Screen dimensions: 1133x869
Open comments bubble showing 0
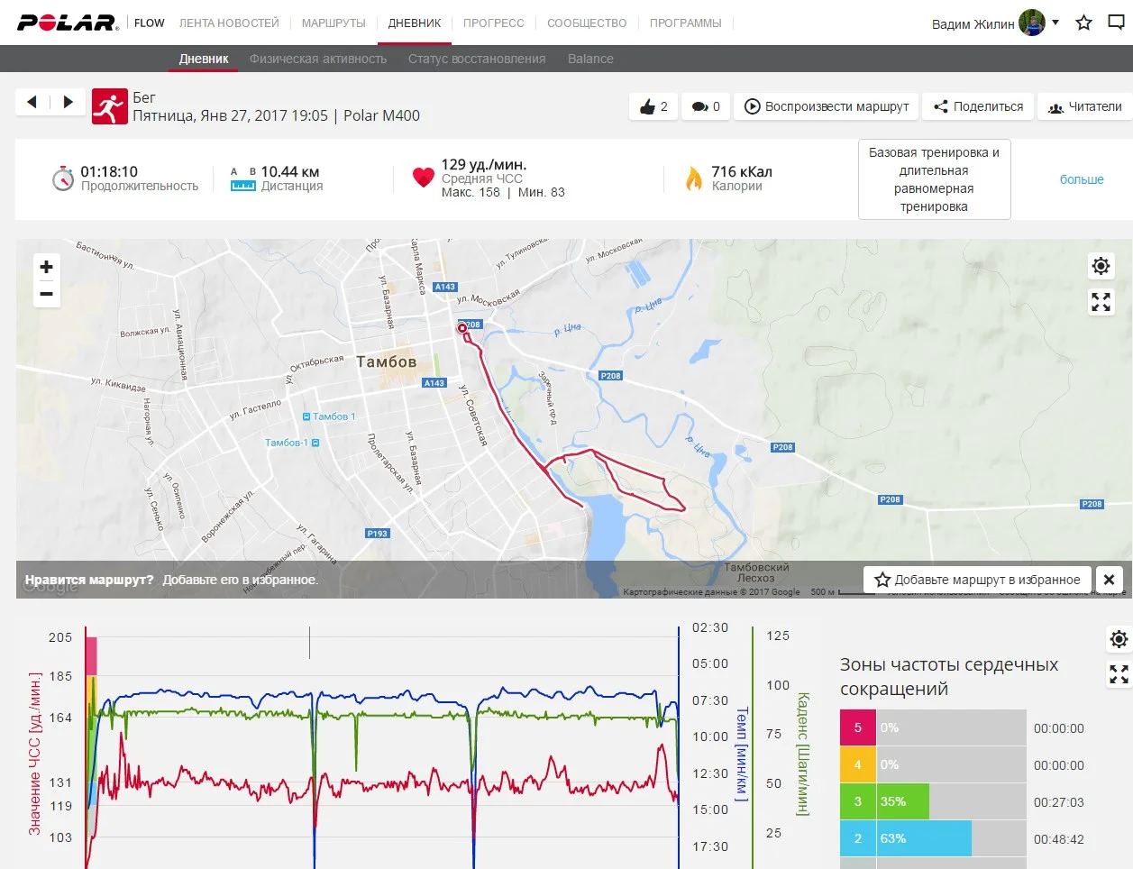pos(706,106)
